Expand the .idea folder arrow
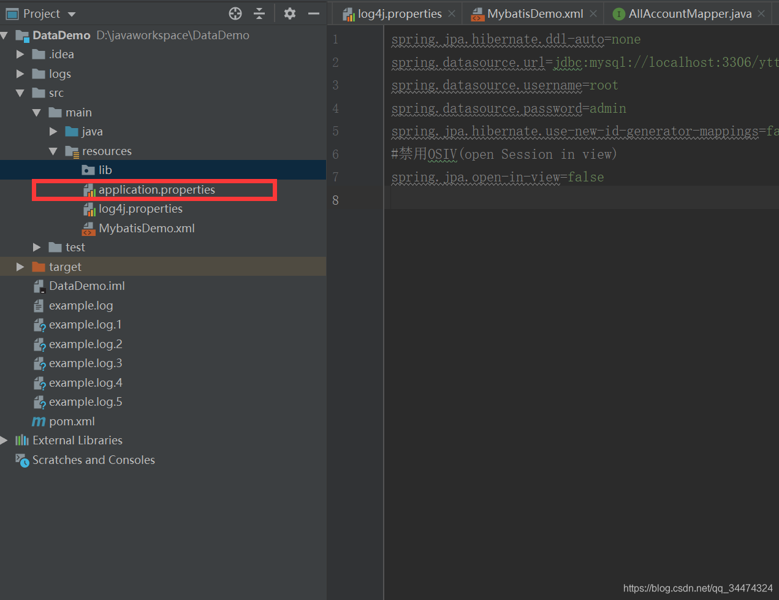Viewport: 779px width, 600px height. coord(20,55)
